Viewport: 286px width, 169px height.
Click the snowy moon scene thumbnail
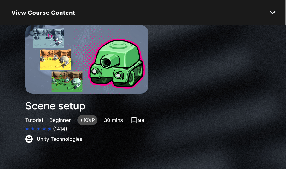[49, 38]
